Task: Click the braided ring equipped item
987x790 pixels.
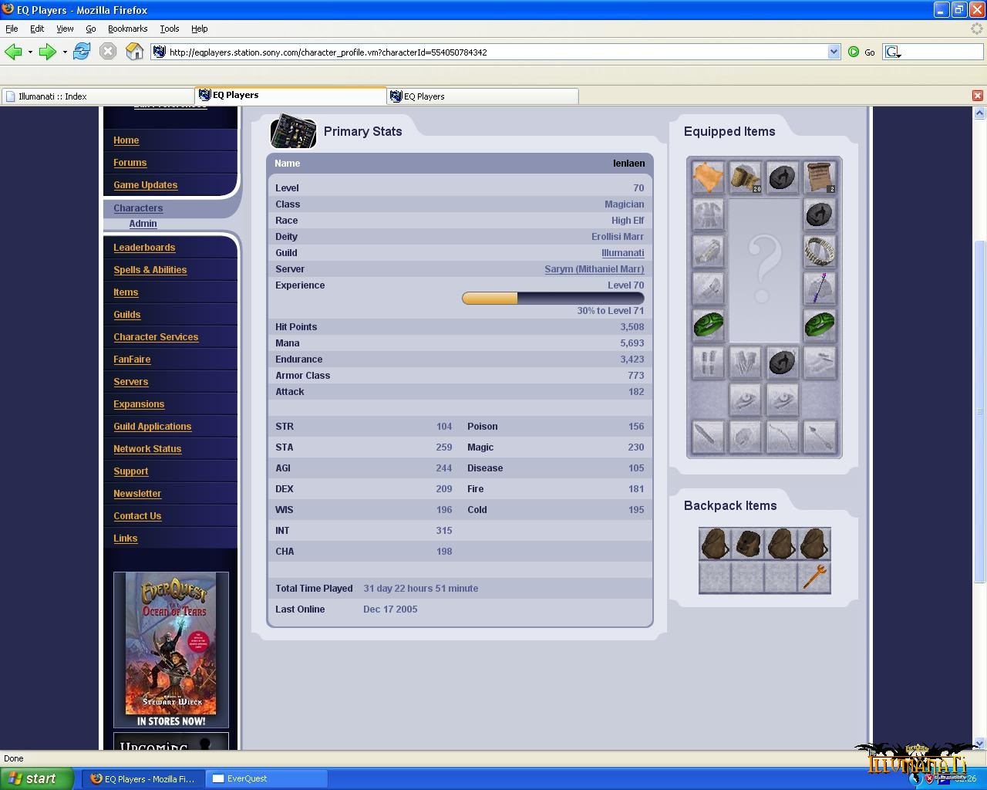Action: pos(819,251)
